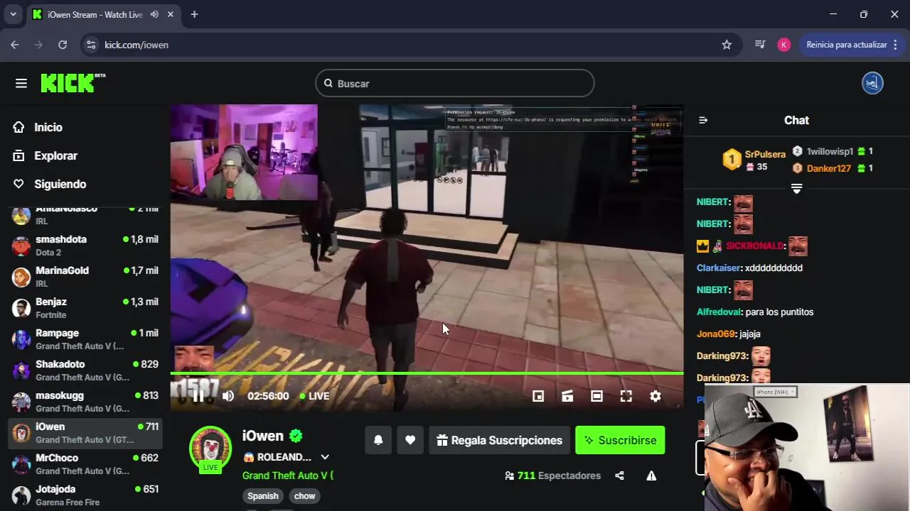The height and width of the screenshot is (511, 910).
Task: Click Regala Suscripciones button
Action: 500,440
